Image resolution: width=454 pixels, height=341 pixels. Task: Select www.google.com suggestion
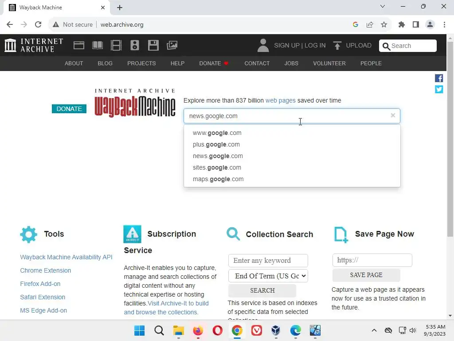pyautogui.click(x=292, y=133)
